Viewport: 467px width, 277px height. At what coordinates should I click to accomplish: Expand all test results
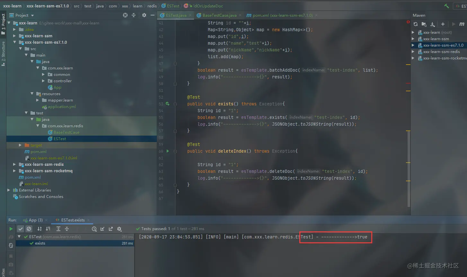point(58,229)
